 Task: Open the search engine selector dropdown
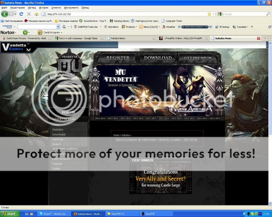coord(220,14)
